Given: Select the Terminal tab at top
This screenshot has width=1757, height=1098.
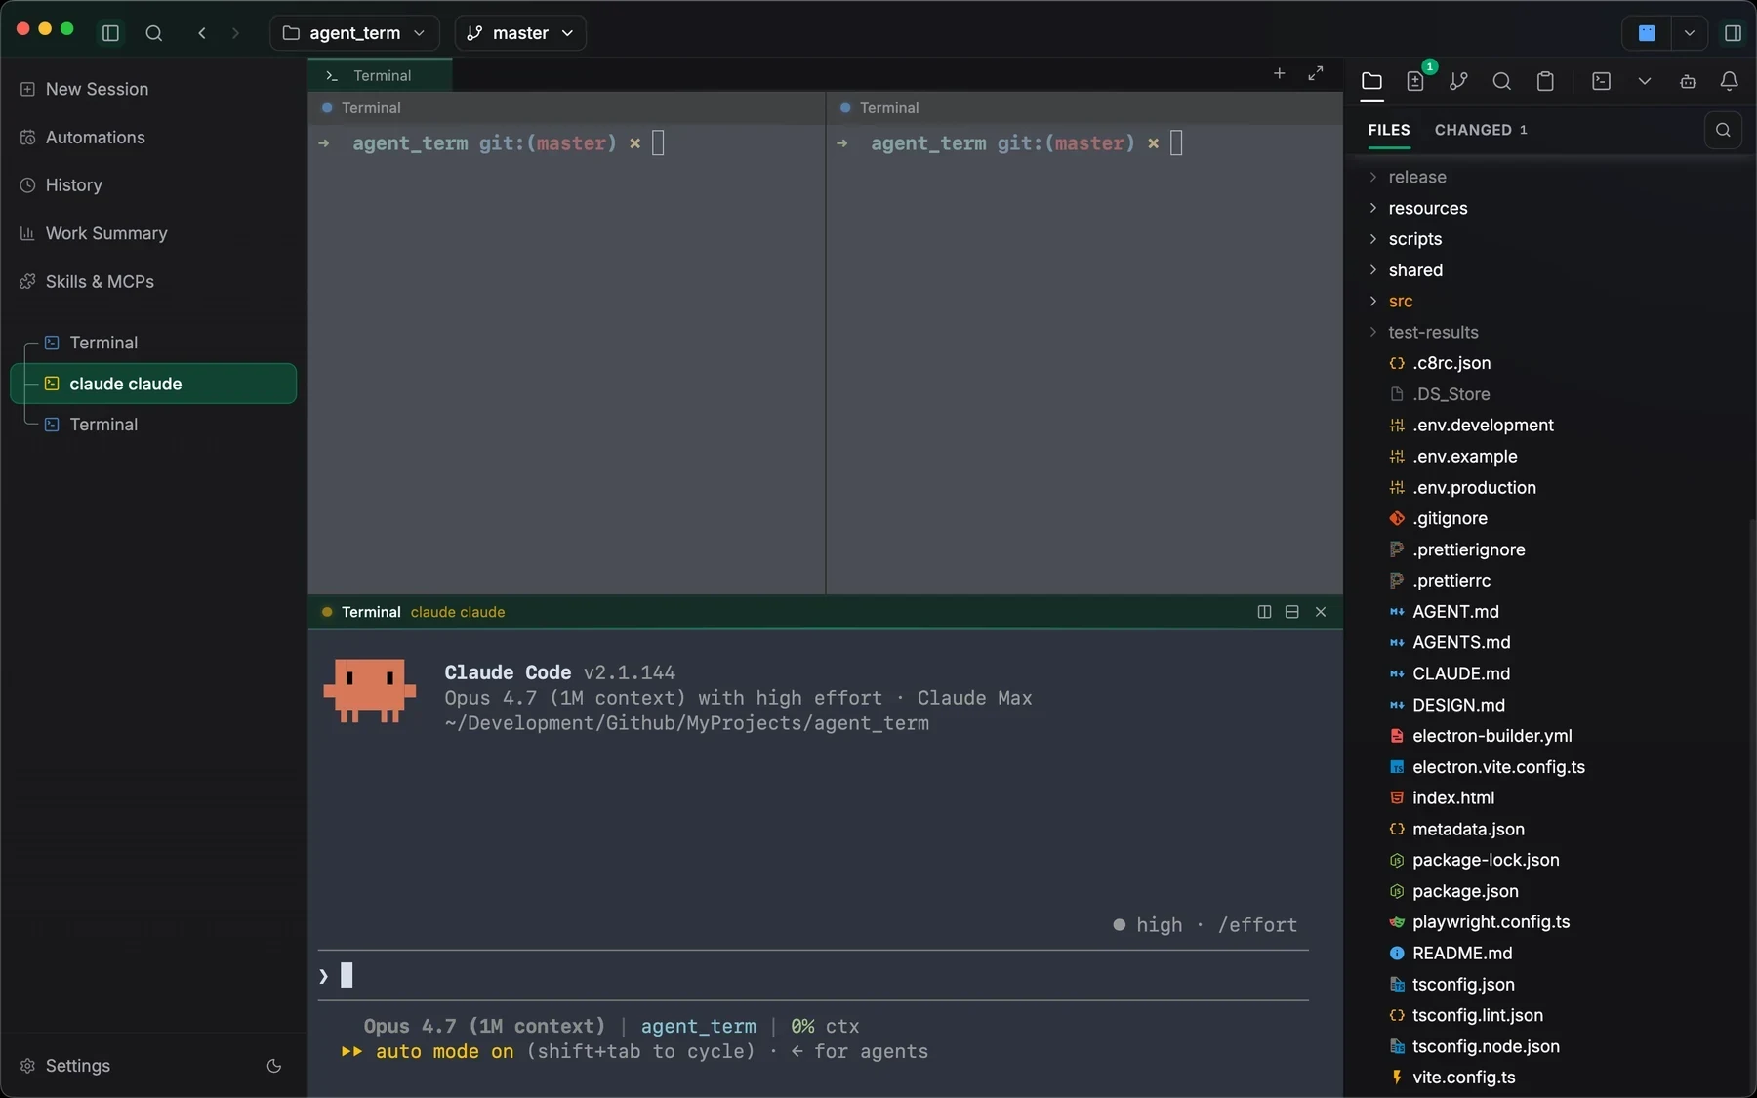Looking at the screenshot, I should [x=381, y=75].
